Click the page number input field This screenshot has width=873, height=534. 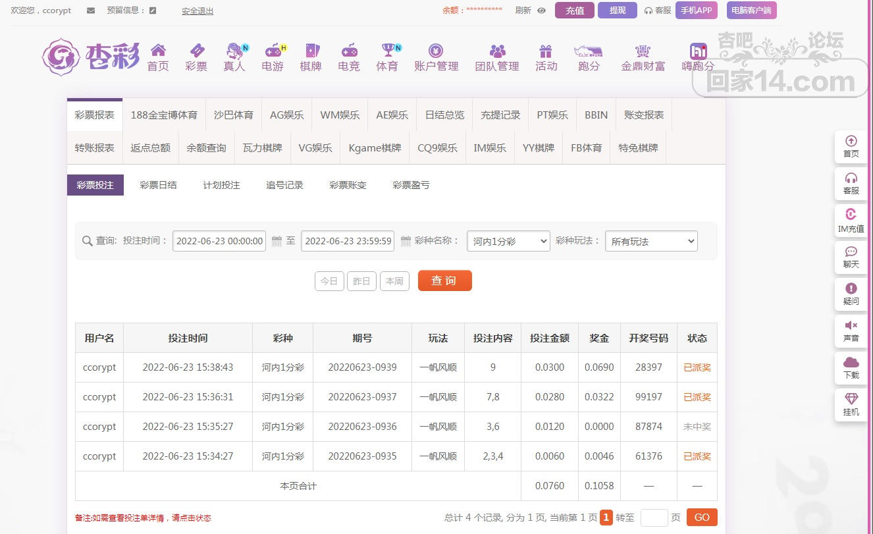coord(654,518)
